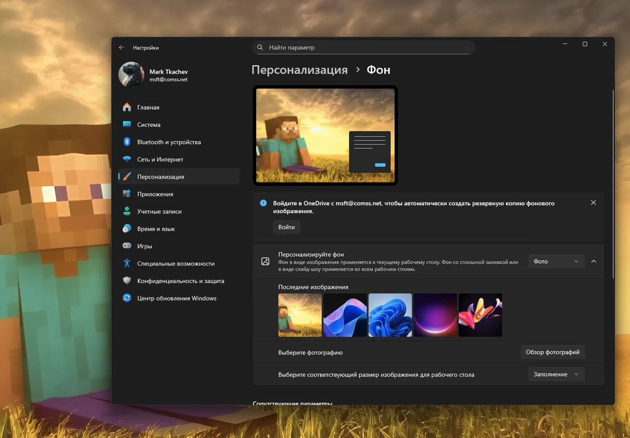
Task: Click the msft@comss.net account email
Action: pos(168,79)
